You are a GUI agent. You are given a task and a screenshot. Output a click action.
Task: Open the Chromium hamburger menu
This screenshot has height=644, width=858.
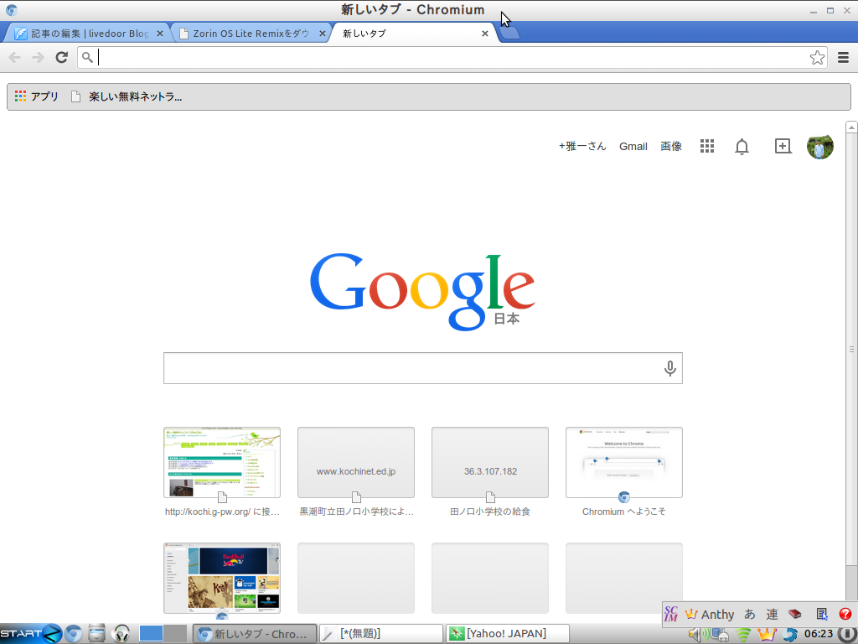(843, 58)
